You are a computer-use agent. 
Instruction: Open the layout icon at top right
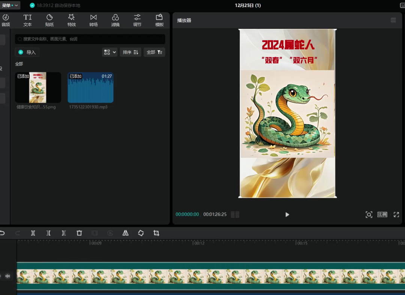pos(402,5)
